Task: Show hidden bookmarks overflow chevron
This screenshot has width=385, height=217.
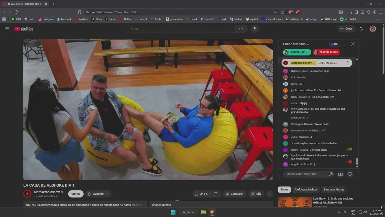Action: 378,19
